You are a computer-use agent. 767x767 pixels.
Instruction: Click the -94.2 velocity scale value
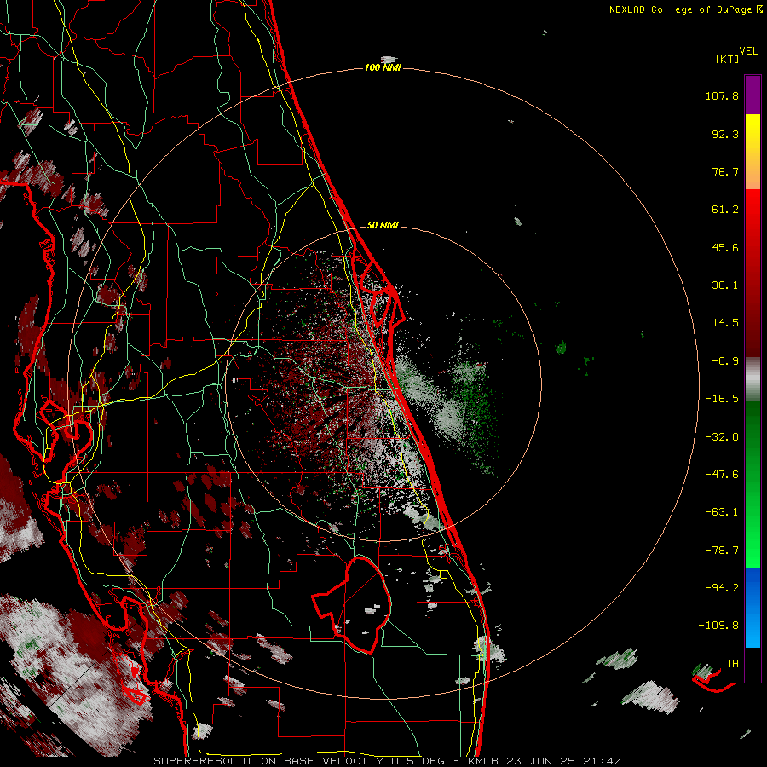pos(722,588)
